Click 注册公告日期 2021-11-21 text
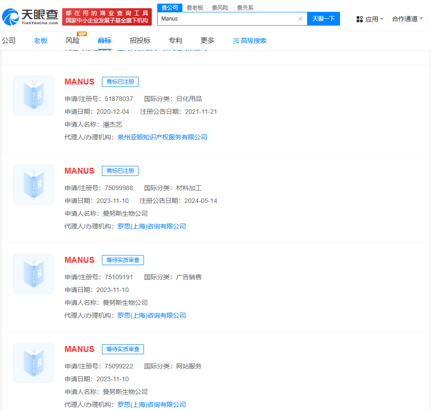Image resolution: width=431 pixels, height=410 pixels. [178, 112]
